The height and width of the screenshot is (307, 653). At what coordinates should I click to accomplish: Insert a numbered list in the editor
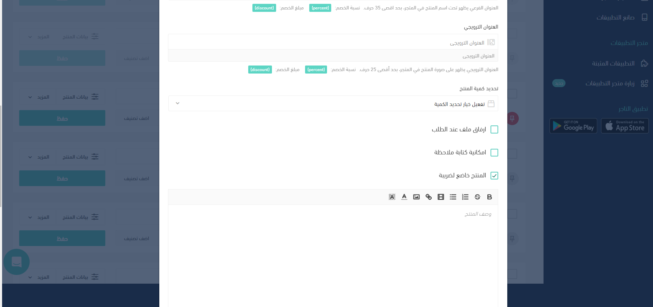point(465,197)
